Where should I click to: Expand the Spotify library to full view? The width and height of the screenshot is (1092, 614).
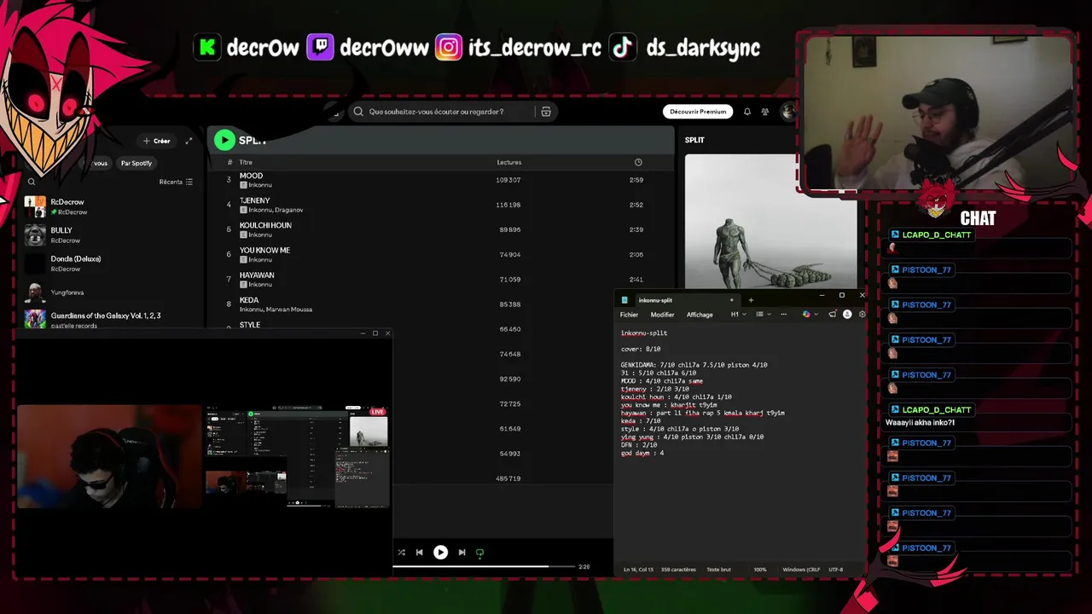(x=189, y=141)
